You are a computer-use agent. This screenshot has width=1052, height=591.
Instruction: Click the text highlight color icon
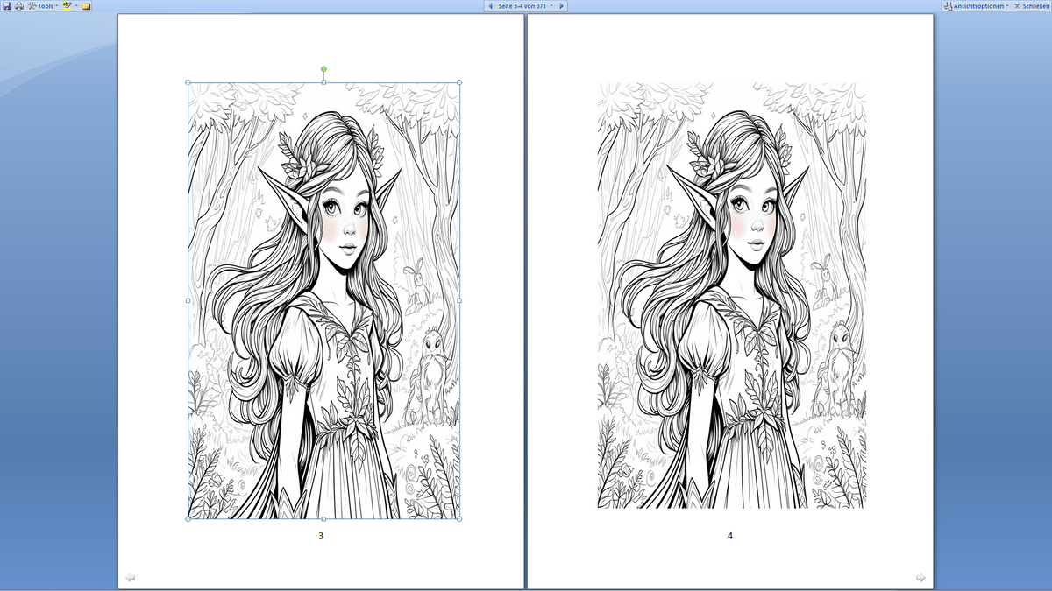coord(68,5)
